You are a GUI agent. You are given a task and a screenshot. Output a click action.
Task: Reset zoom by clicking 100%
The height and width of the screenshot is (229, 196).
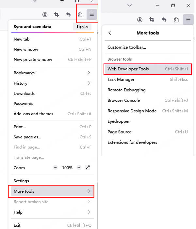click(x=67, y=167)
